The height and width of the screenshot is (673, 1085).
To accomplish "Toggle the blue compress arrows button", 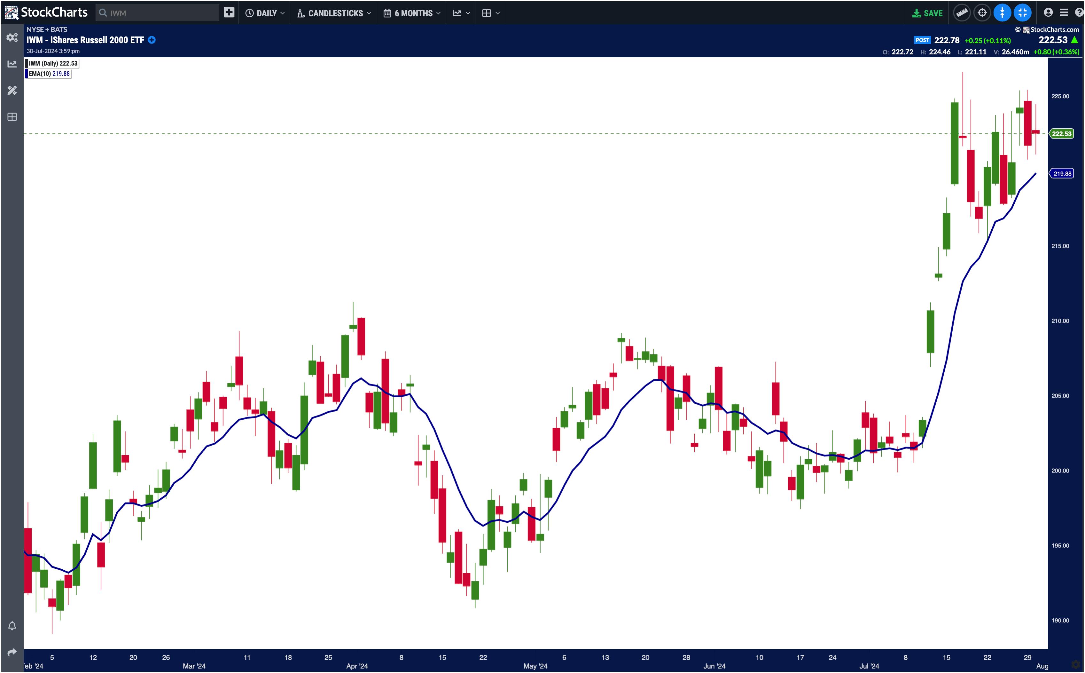I will coord(1002,12).
